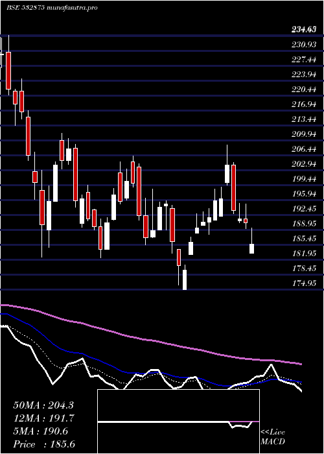Viewport: 324px width, 454px height.
Task: Select the 174.95 price level label
Action: tap(303, 283)
